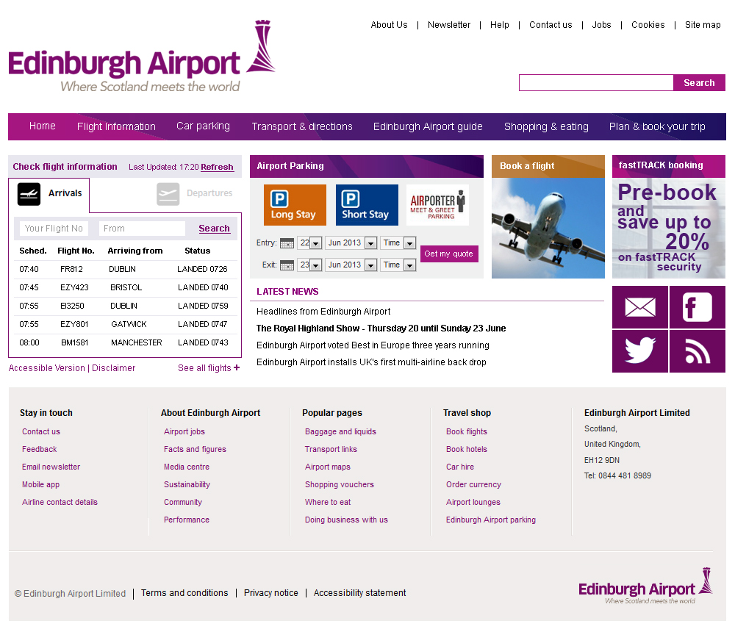Open Airporter Meet & Greet Parking logo
This screenshot has height=632, width=735.
click(437, 205)
